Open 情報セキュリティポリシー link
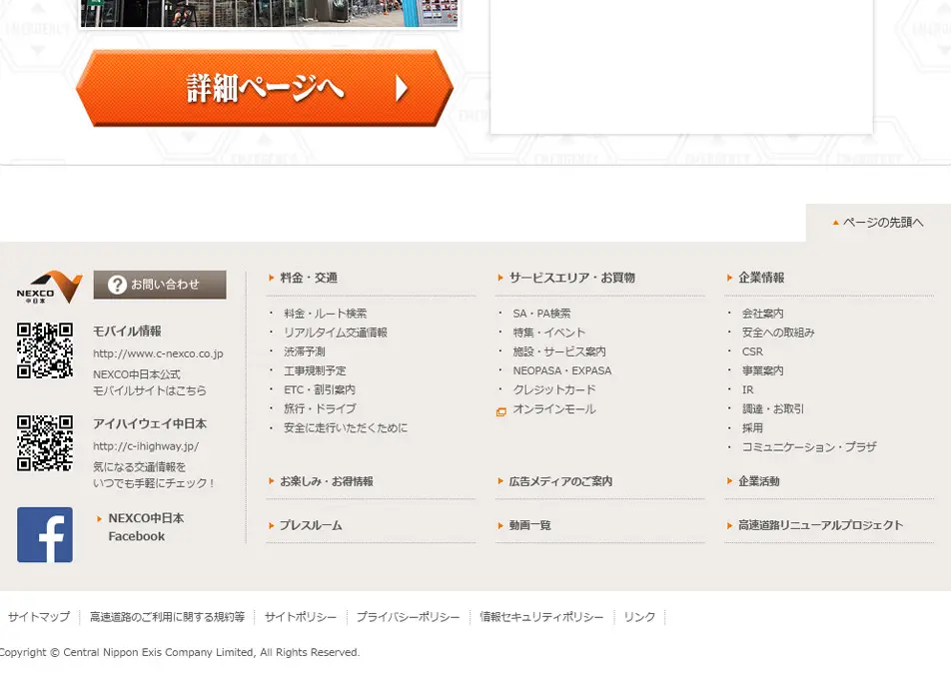The height and width of the screenshot is (677, 951). [x=541, y=617]
